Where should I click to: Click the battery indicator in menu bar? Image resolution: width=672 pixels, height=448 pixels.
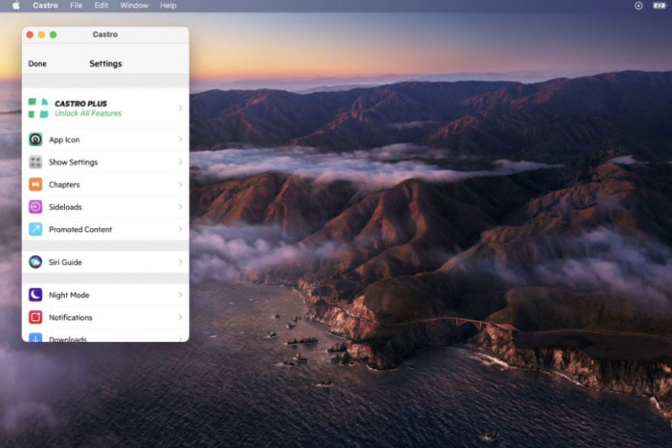(659, 6)
